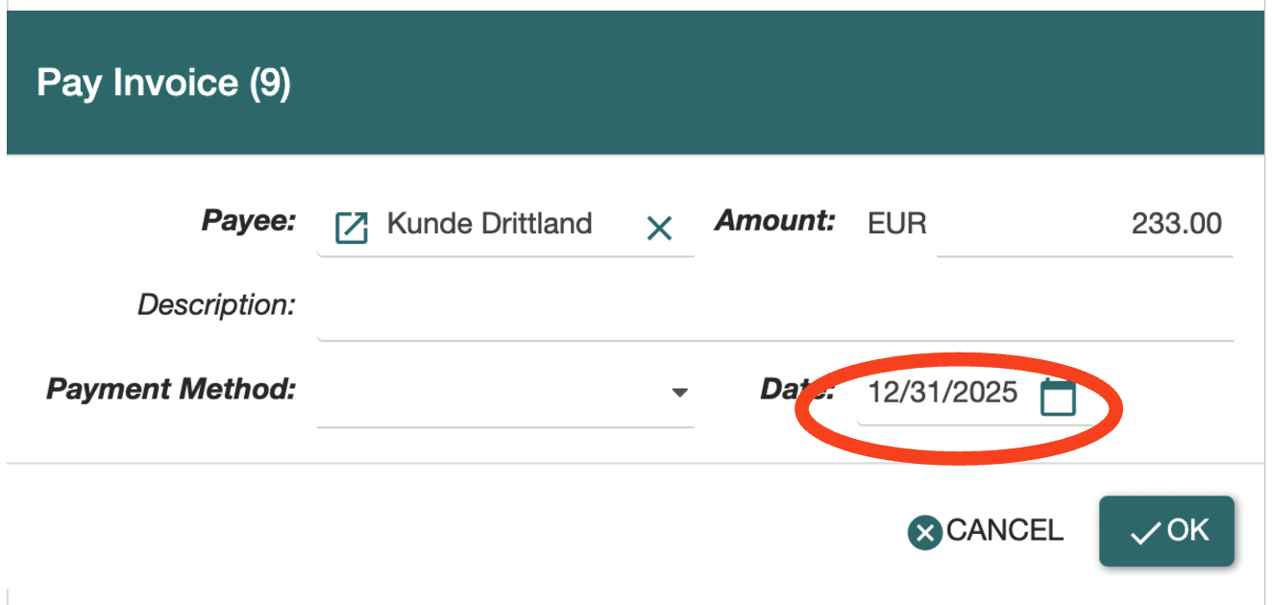
Task: Confirm the payment with the OK button
Action: (x=1166, y=531)
